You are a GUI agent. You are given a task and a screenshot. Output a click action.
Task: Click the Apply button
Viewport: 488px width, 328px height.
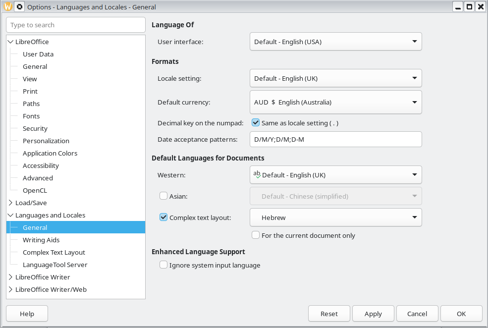(x=373, y=314)
